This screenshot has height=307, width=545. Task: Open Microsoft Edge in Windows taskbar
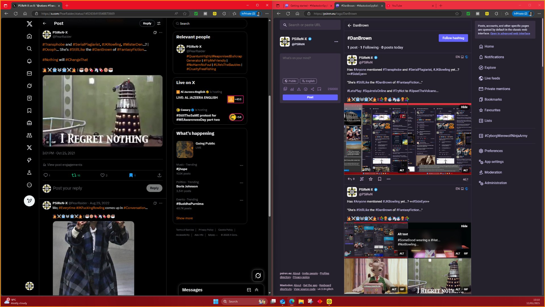point(292,301)
